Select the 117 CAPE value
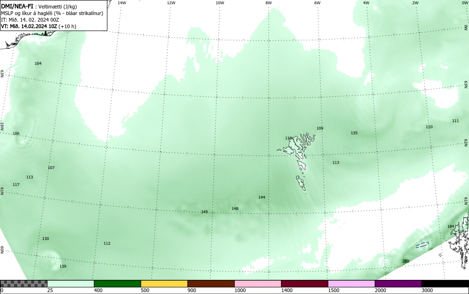The height and width of the screenshot is (294, 469). point(16,185)
